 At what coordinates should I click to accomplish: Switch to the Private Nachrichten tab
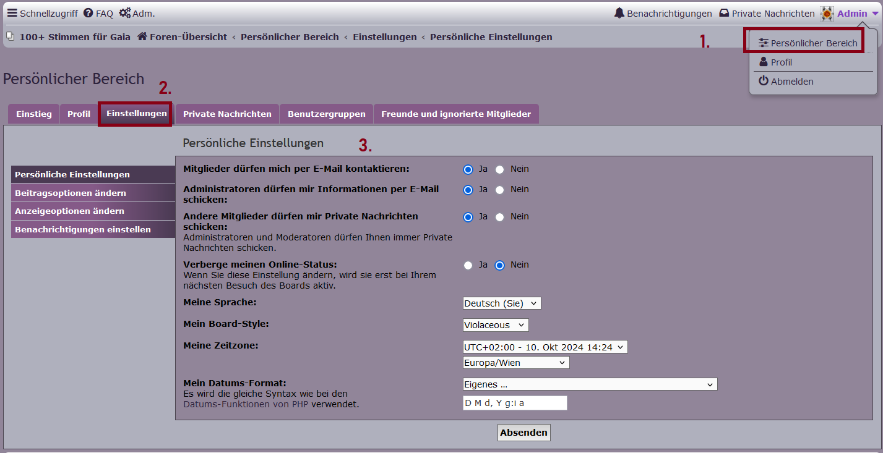click(227, 114)
